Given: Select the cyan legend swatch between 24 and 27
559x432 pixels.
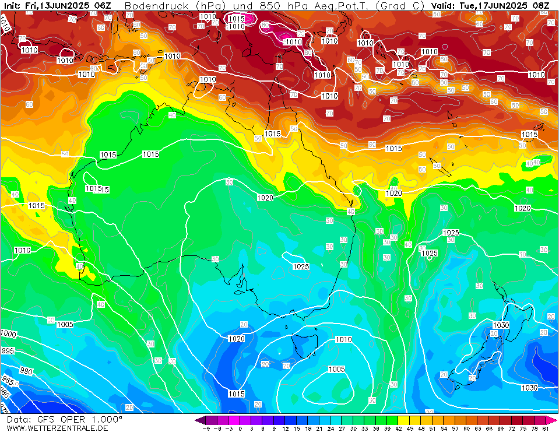Looking at the screenshot, I should tap(336, 420).
